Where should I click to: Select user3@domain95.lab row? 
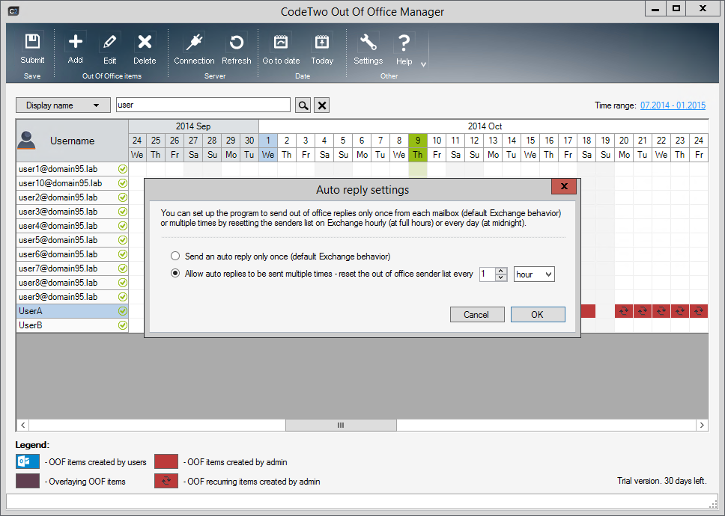pyautogui.click(x=72, y=212)
